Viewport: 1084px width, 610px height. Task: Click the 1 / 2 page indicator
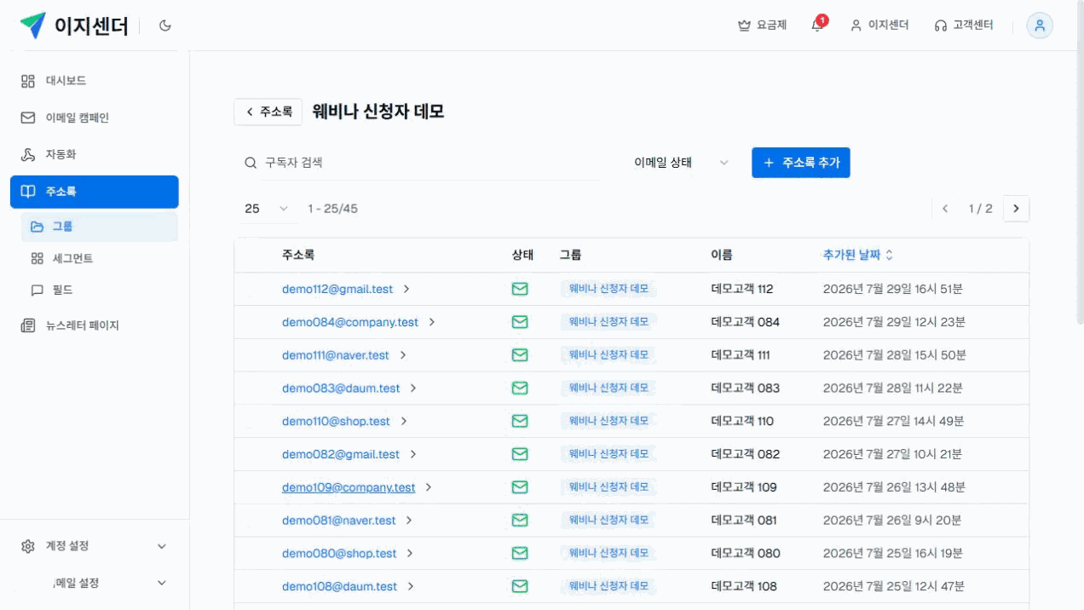(x=981, y=209)
